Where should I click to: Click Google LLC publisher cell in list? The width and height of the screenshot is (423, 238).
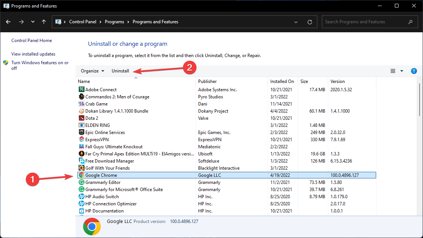[x=209, y=175]
